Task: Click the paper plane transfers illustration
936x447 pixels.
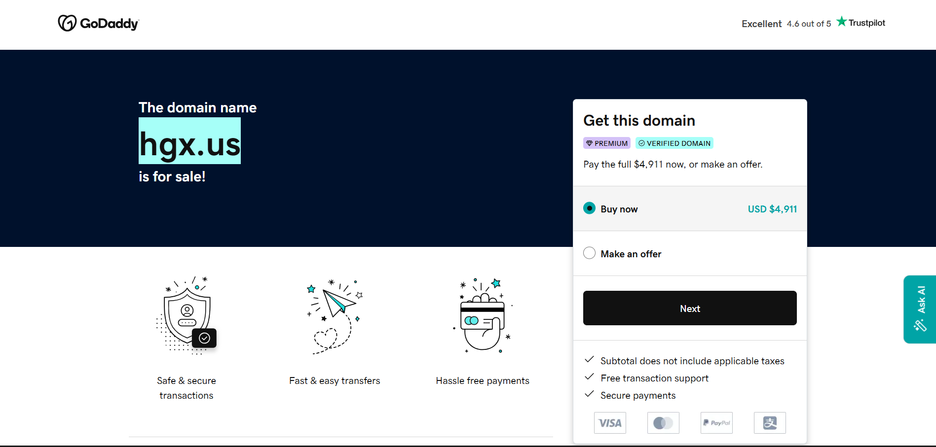Action: pos(335,315)
